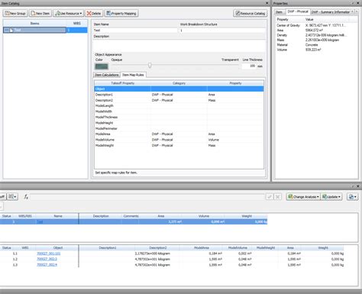Open the export/print icon dropdown
362x294 pixels.
pyautogui.click(x=352, y=197)
